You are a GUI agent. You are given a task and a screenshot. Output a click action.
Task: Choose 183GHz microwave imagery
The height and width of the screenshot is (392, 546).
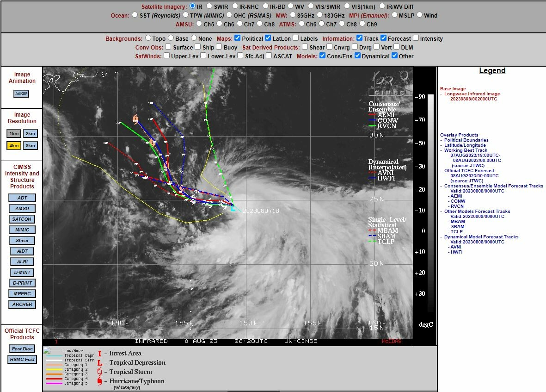pos(319,15)
